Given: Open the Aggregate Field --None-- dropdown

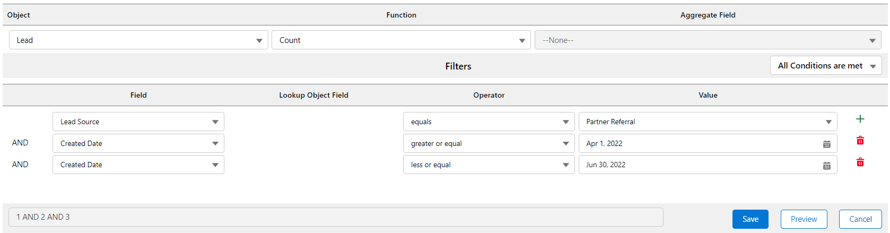Looking at the screenshot, I should [708, 40].
